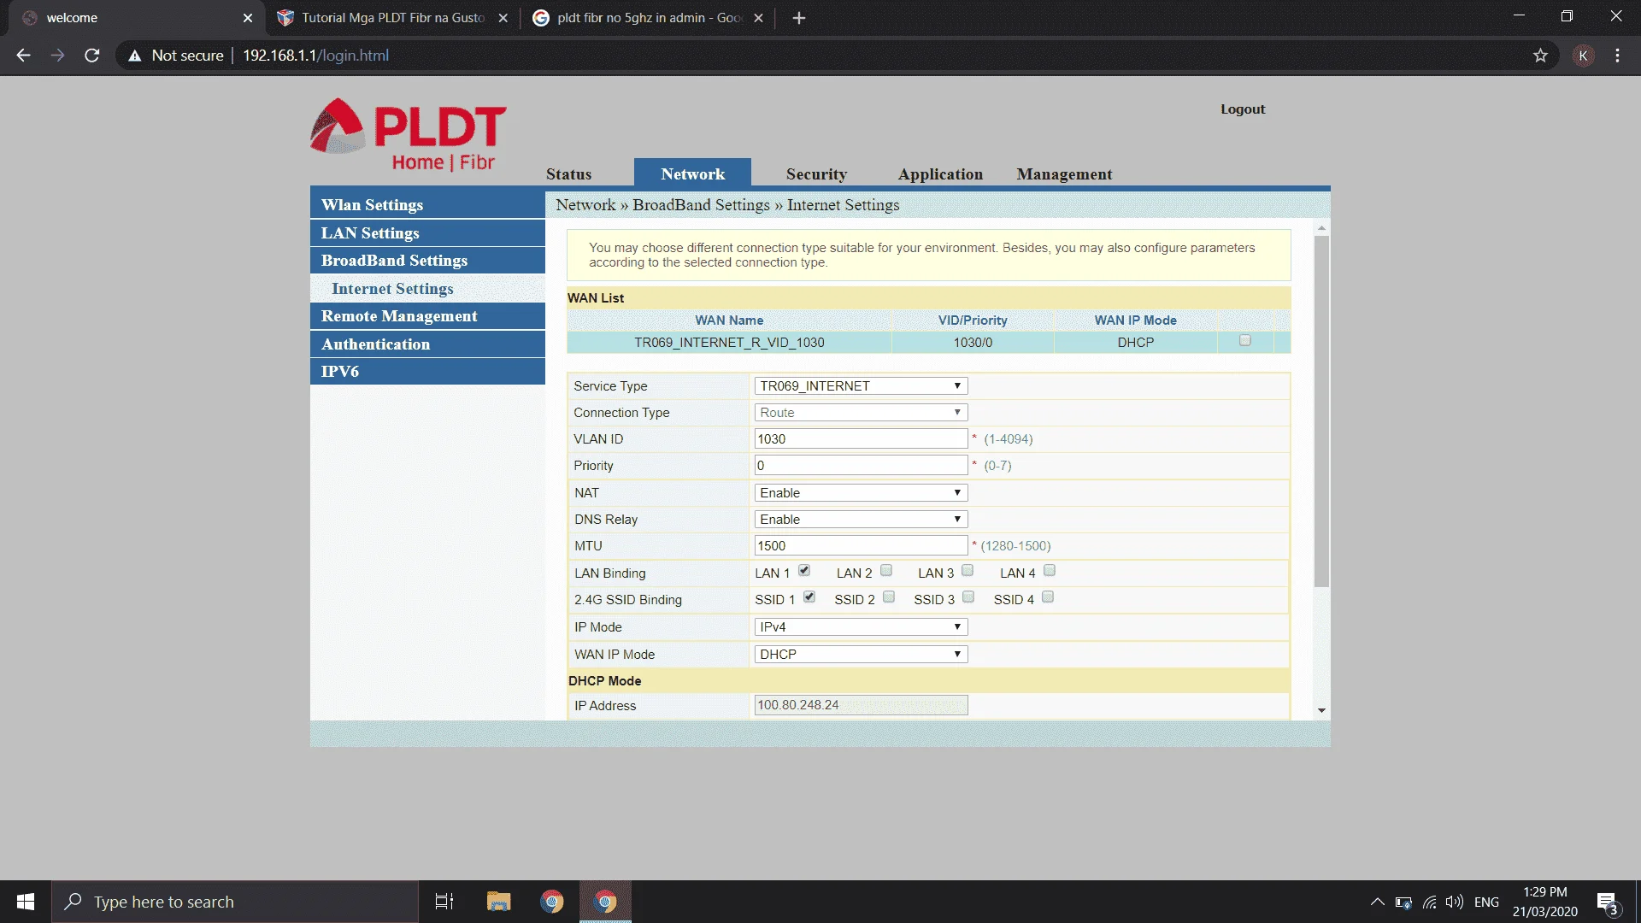The image size is (1641, 923).
Task: Open IPV6 in sidebar
Action: 427,372
